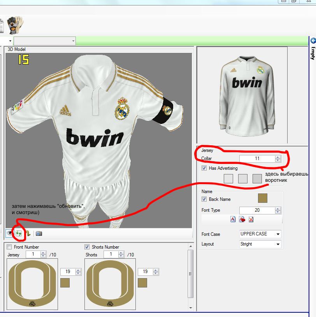316x317 pixels.
Task: Click the Jersey number field showing 1
Action: (x=33, y=254)
